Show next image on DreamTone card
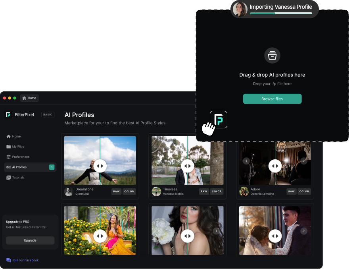The width and height of the screenshot is (355, 269). 128,161
